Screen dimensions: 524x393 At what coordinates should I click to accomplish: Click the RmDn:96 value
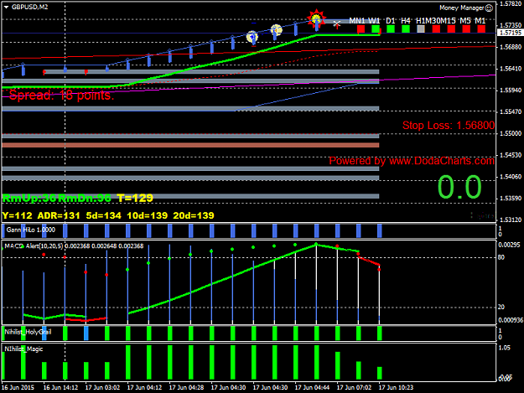[85, 199]
